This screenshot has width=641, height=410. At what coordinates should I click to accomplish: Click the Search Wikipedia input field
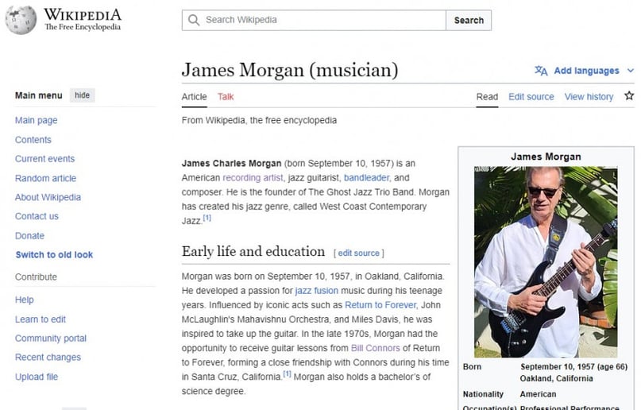[x=314, y=20]
